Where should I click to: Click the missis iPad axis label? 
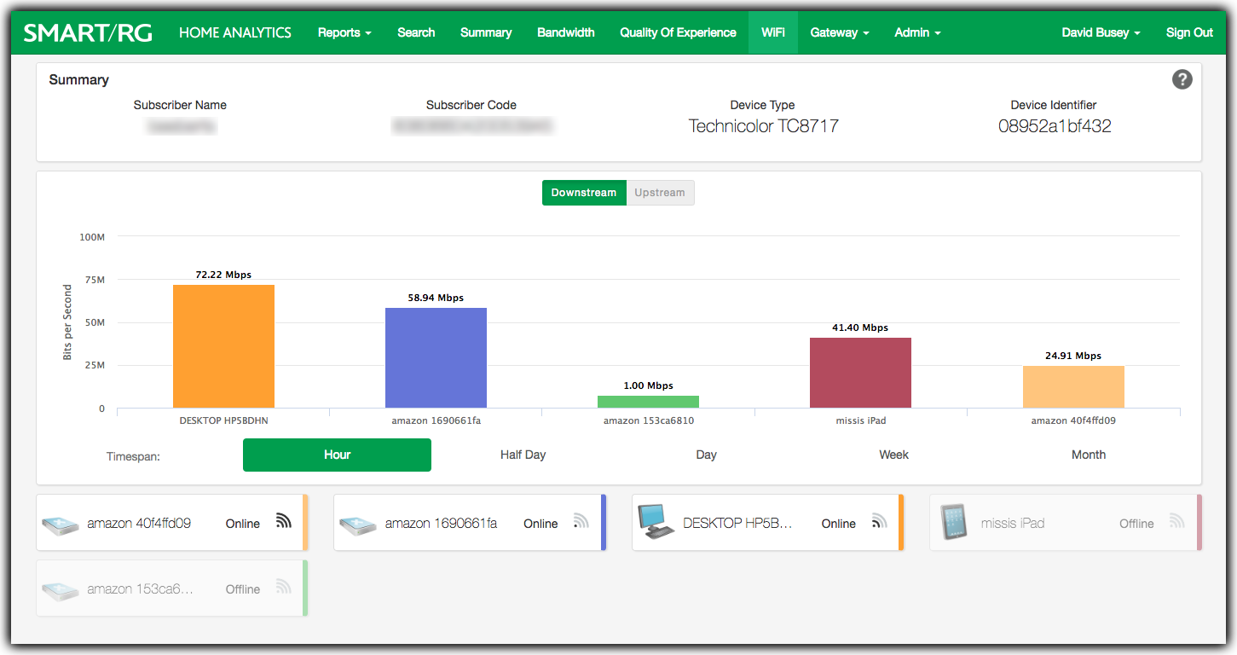860,420
